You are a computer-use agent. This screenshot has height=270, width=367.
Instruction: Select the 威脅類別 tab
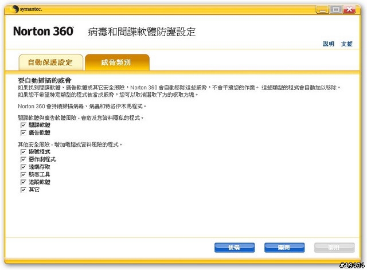coord(117,62)
